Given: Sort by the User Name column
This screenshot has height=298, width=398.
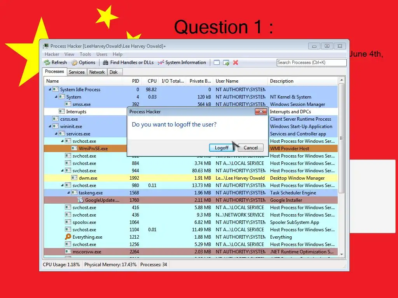Looking at the screenshot, I should (240, 81).
